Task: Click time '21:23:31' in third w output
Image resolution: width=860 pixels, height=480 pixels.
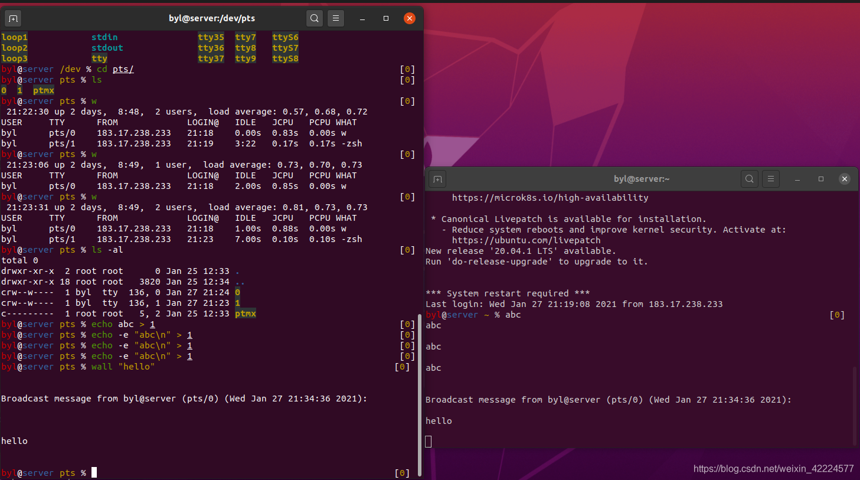Action: coord(27,207)
